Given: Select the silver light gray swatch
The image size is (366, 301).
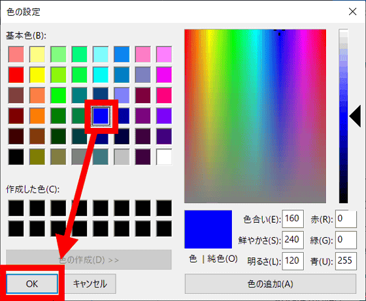Looking at the screenshot, I should click(x=122, y=157).
